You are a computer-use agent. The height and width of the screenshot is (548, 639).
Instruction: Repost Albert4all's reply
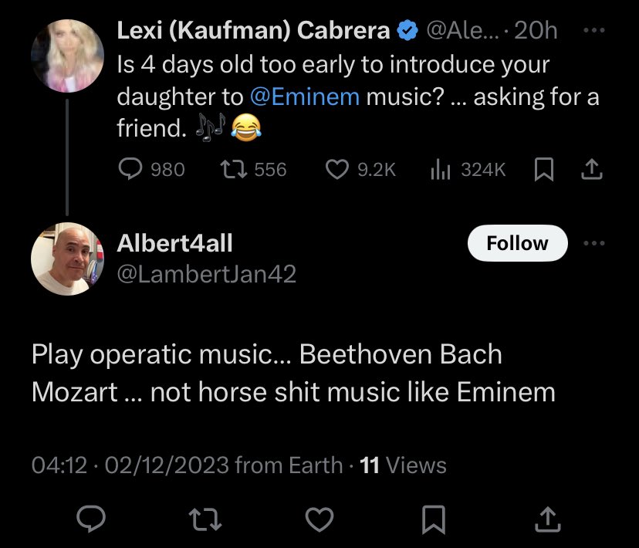coord(205,519)
